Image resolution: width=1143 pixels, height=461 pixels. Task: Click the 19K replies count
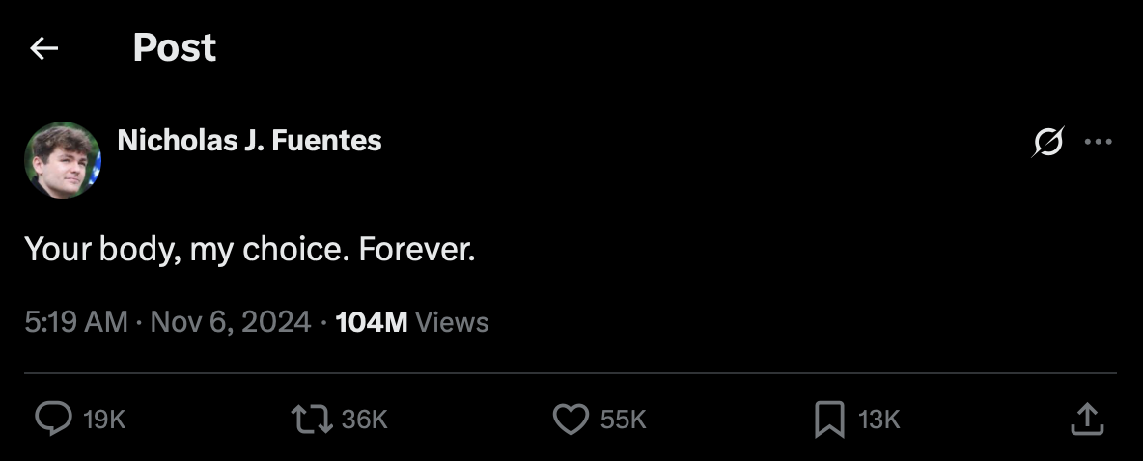pyautogui.click(x=105, y=420)
